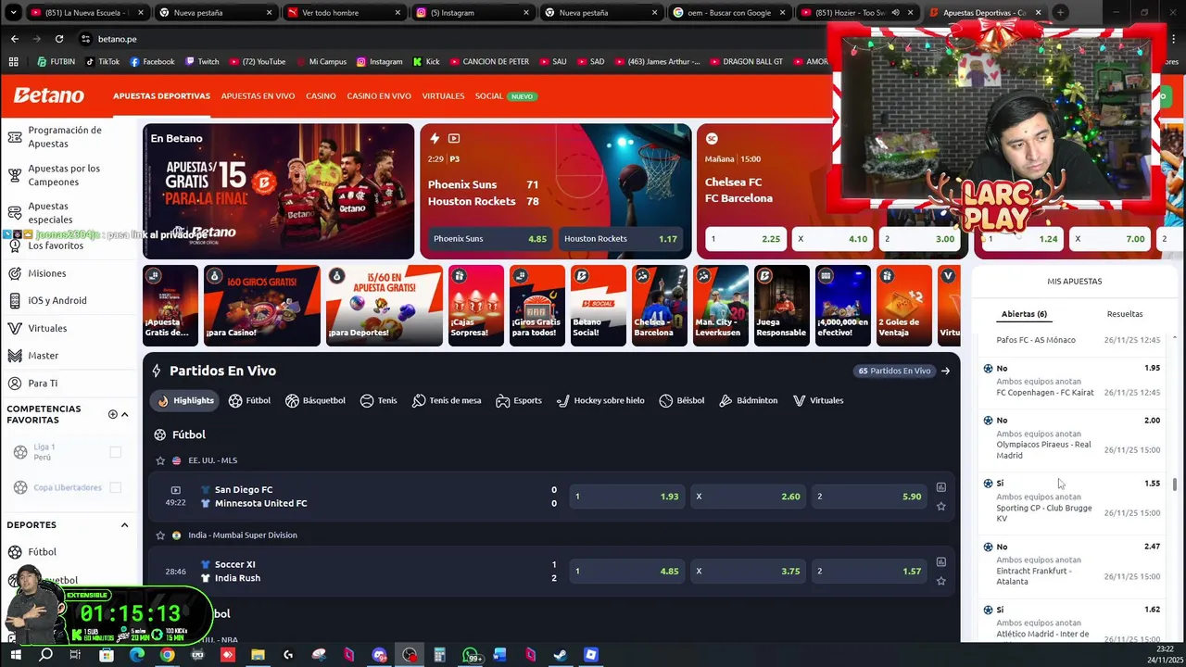
Task: Collapse COMPETENCIAS FAVORITAS section
Action: pos(124,414)
